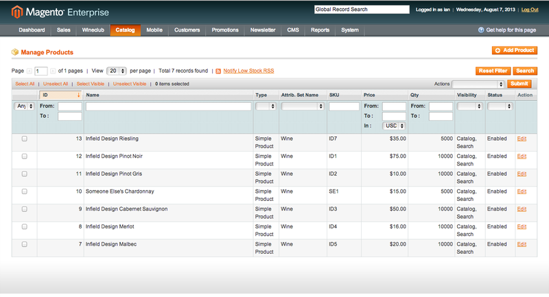The height and width of the screenshot is (297, 549).
Task: Click the Unselect Visible link
Action: click(x=130, y=84)
